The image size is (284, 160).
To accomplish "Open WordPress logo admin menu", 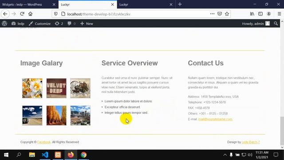I will 4,24.
